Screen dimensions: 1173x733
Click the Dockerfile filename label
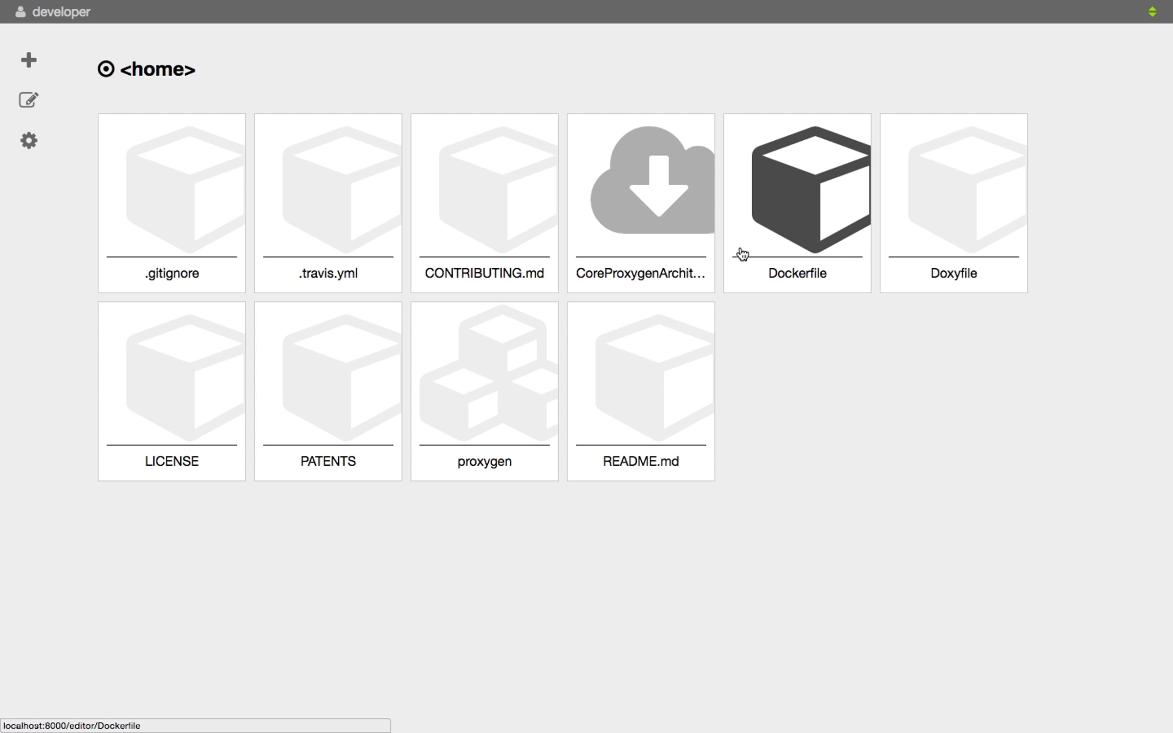(x=797, y=273)
